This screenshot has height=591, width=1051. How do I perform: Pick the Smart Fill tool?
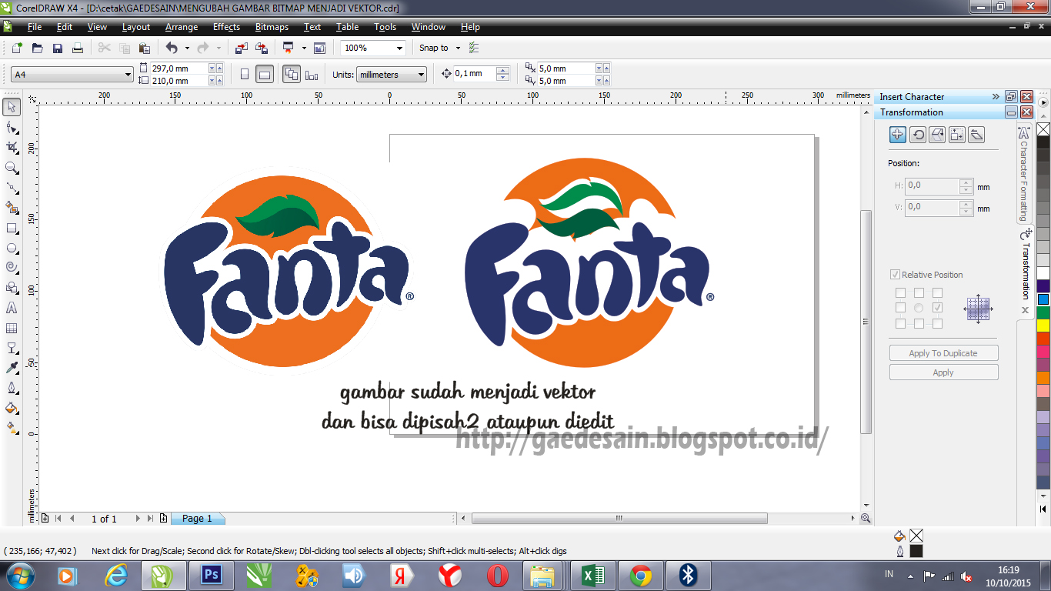tap(12, 207)
